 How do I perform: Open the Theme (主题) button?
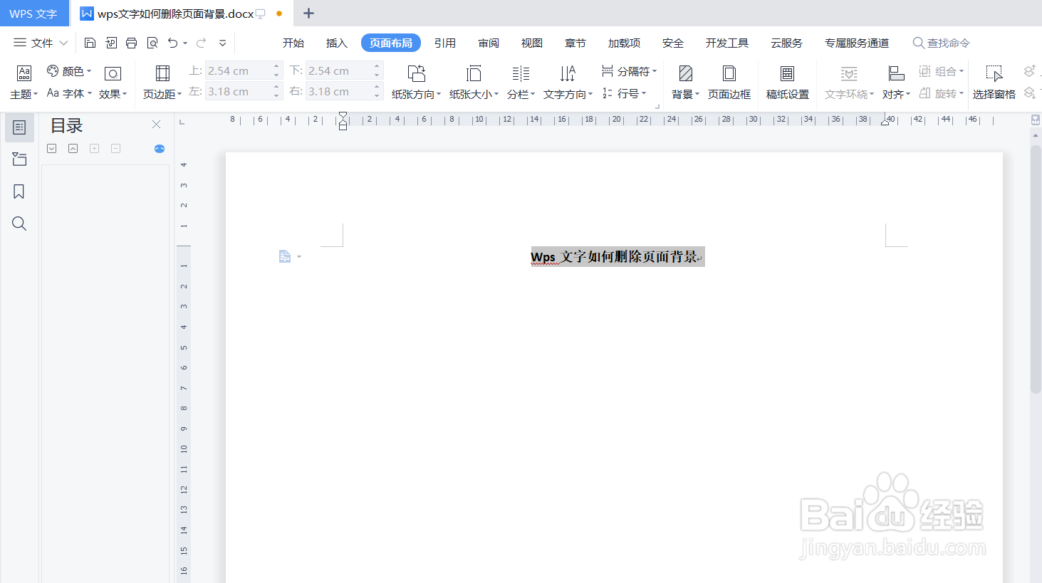[x=24, y=82]
